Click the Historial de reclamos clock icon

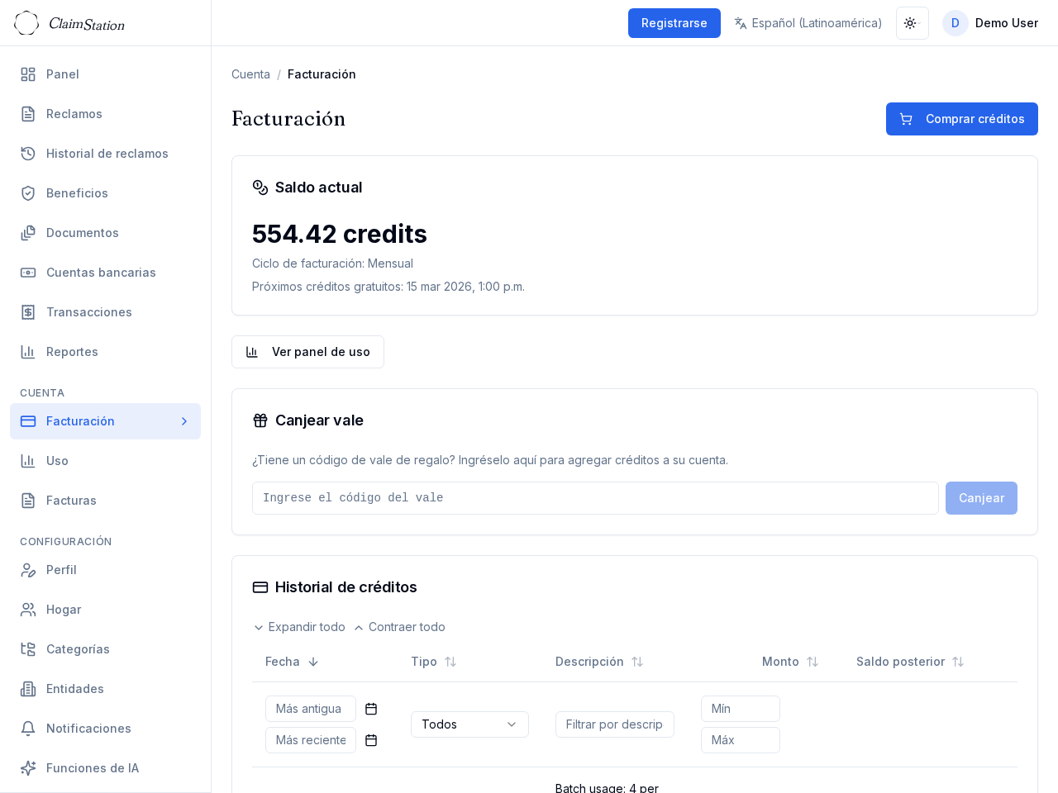[x=28, y=154]
